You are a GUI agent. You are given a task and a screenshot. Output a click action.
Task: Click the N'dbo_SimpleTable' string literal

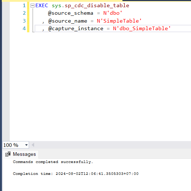coord(142,28)
